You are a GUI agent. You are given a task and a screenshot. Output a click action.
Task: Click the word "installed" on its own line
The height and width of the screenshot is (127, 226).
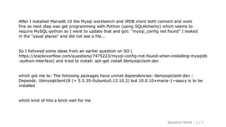pyautogui.click(x=27, y=86)
